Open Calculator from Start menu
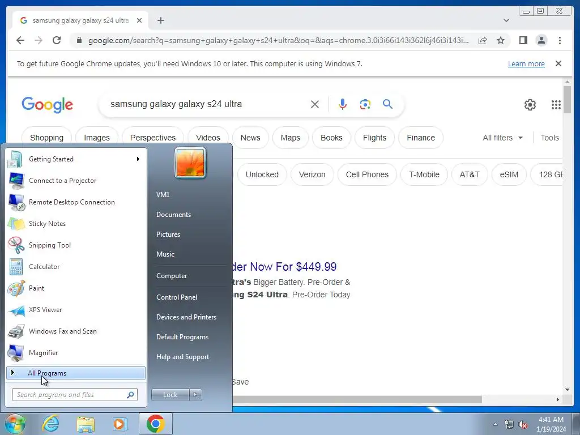This screenshot has height=435, width=580. (x=76, y=266)
